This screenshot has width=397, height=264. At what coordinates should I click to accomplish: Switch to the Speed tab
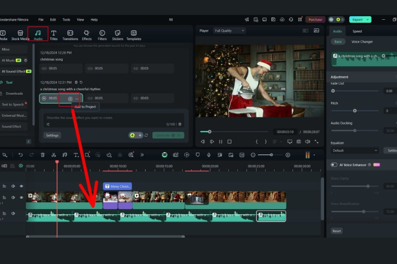pyautogui.click(x=357, y=31)
